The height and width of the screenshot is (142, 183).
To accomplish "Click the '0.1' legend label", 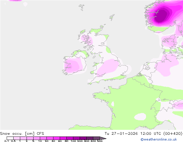I will tap(7, 141).
